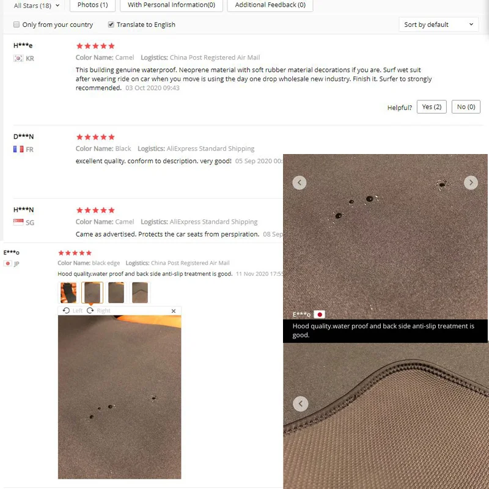Select third review photo thumbnail
The height and width of the screenshot is (489, 489).
pos(116,293)
